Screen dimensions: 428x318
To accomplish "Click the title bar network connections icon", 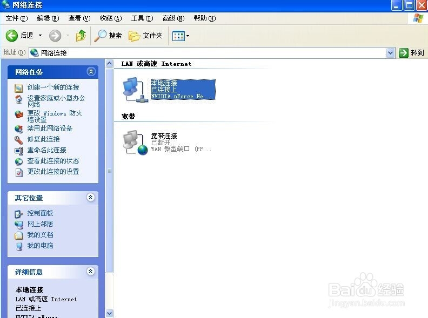I will point(5,5).
